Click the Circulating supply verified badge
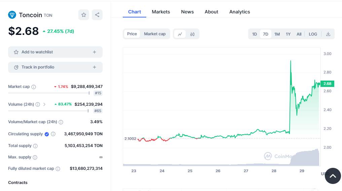Image resolution: width=342 pixels, height=191 pixels. pyautogui.click(x=47, y=134)
